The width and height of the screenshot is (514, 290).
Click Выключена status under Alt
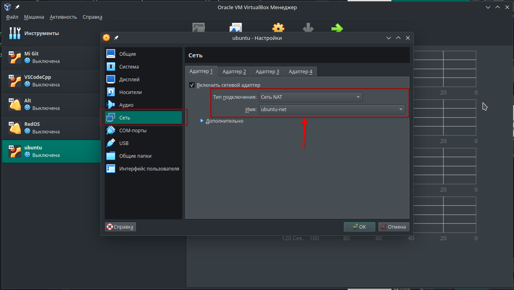point(46,108)
